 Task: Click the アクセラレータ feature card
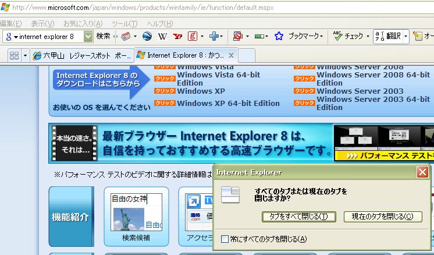[196, 217]
